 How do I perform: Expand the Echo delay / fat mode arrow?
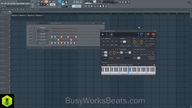133,49
